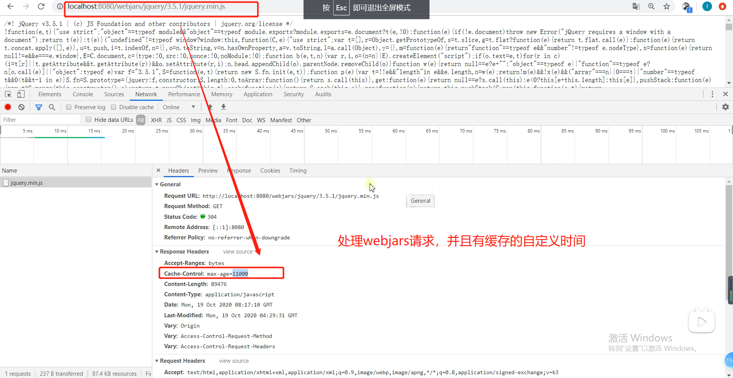Open the Application tab
Screen dimensions: 733x378
tap(258, 94)
